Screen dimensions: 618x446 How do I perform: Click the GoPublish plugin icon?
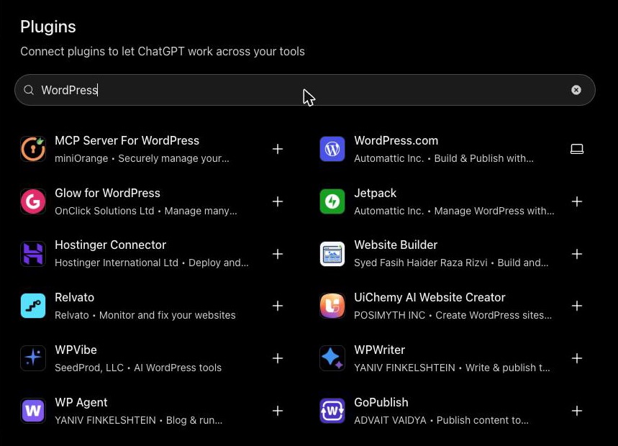click(x=332, y=411)
